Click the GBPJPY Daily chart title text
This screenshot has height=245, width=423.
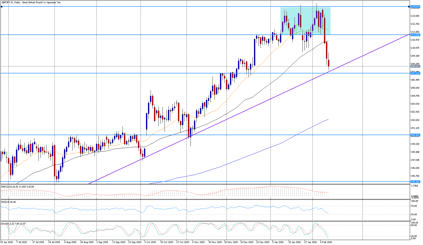coord(31,2)
